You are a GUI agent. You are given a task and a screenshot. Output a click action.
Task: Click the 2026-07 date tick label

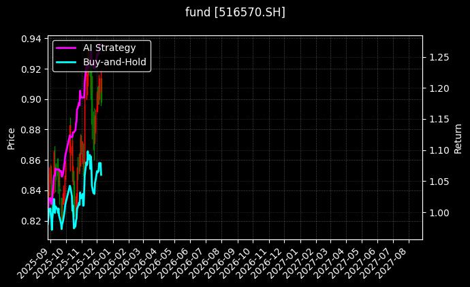[x=188, y=263]
